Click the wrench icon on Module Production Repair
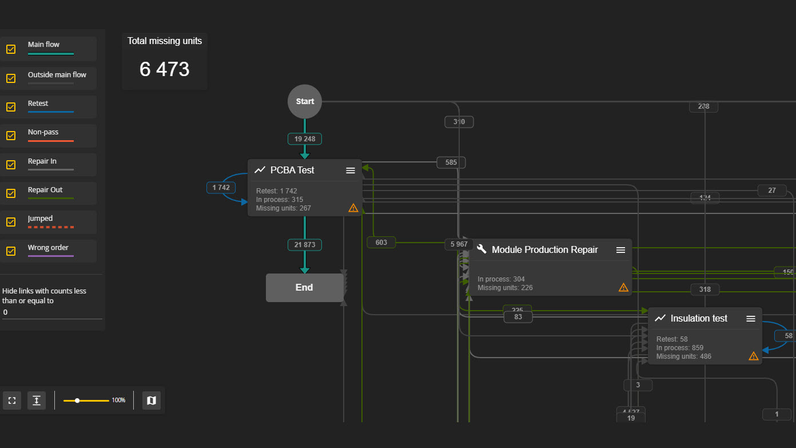This screenshot has height=448, width=796. 481,249
